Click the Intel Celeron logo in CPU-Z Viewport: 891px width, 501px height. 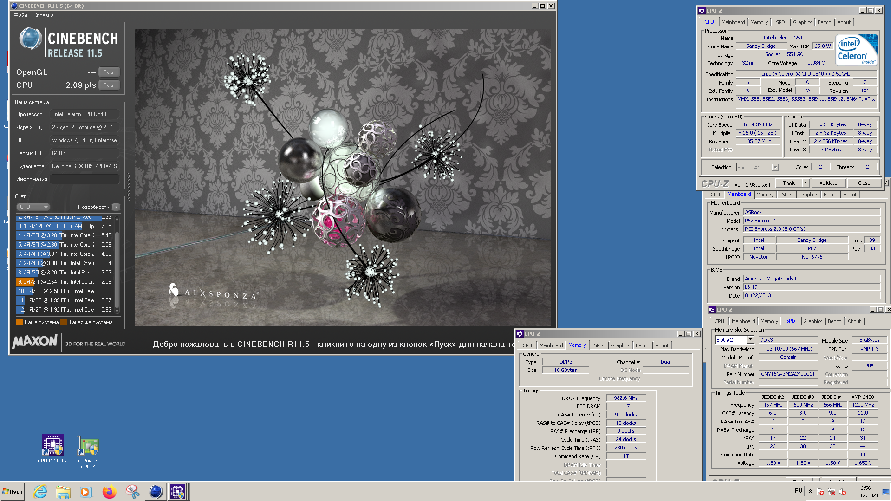point(857,50)
